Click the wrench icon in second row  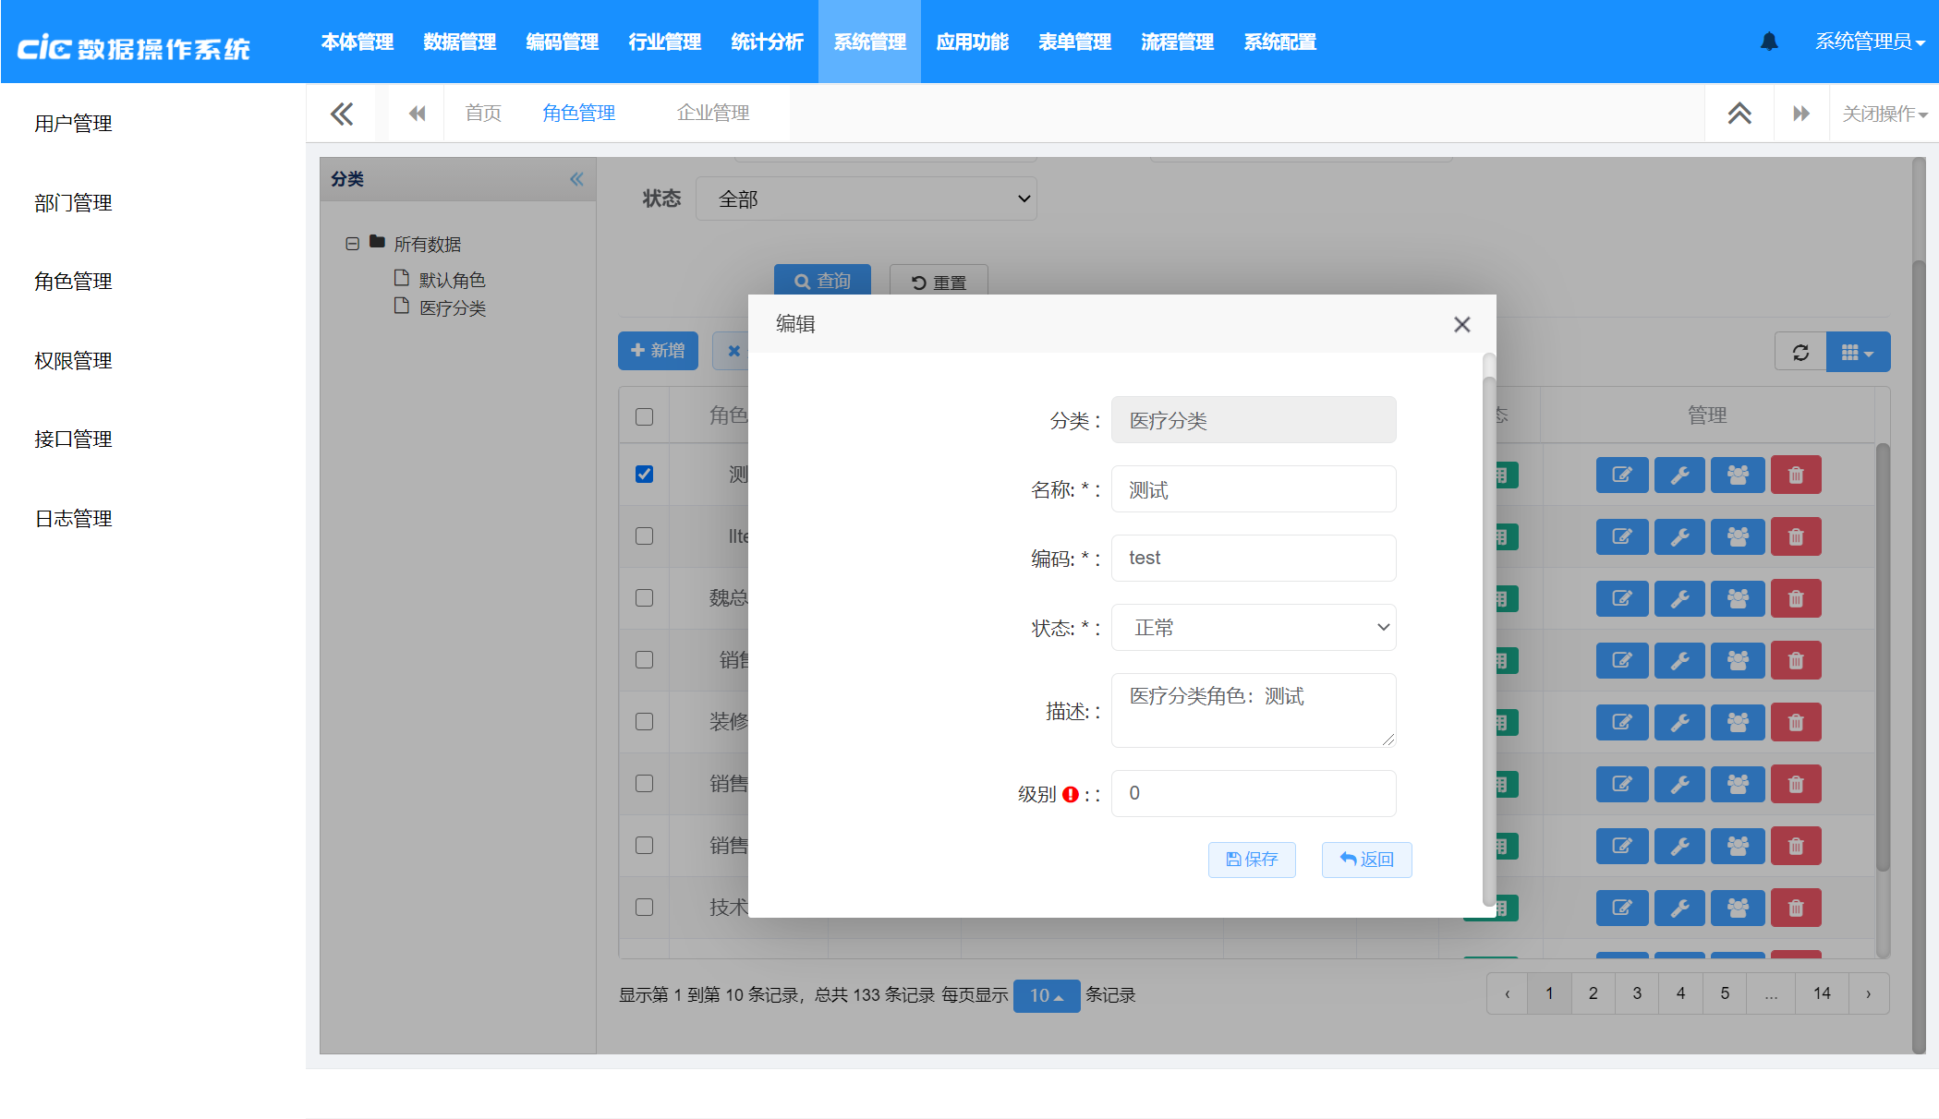1678,536
